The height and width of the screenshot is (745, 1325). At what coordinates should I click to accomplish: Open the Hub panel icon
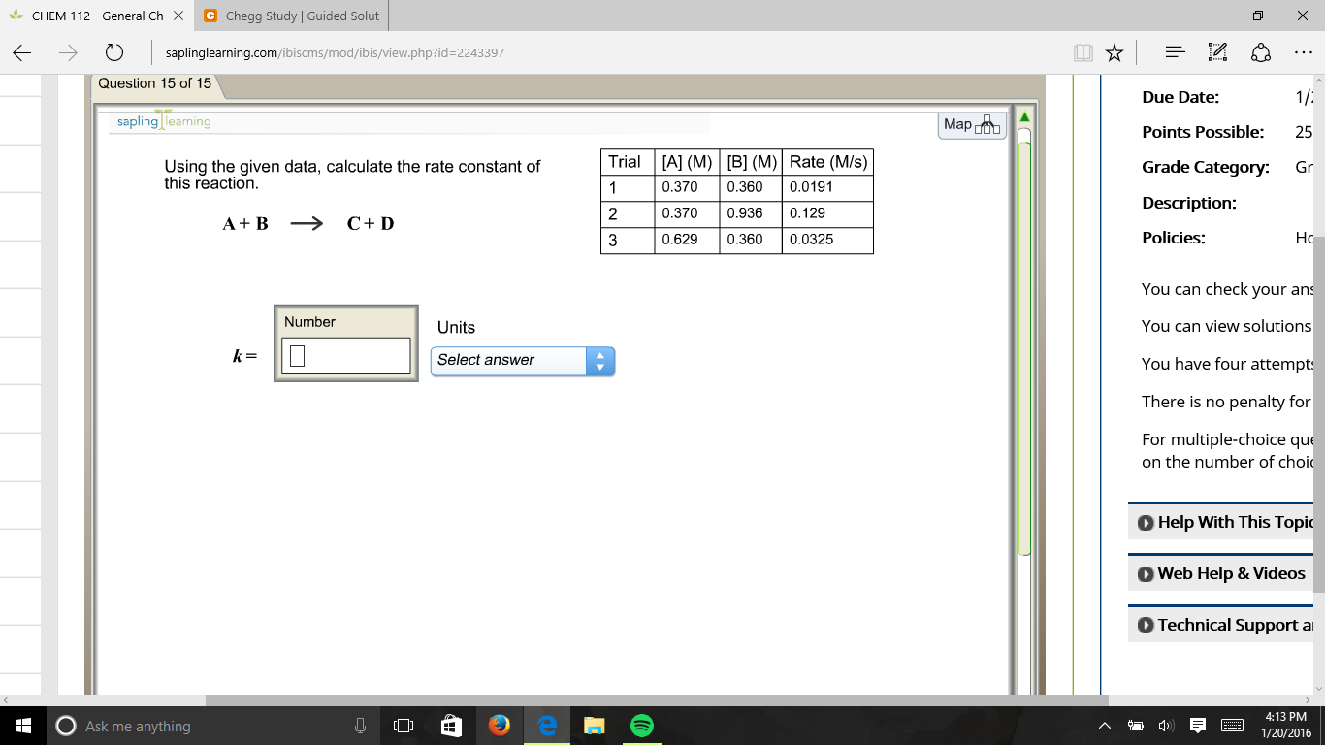pos(1174,52)
